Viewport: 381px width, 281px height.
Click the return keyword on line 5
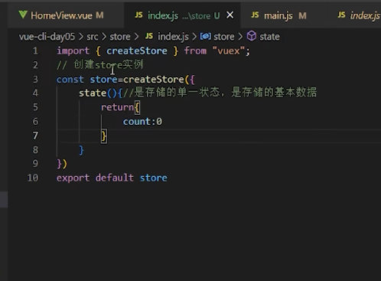click(117, 107)
